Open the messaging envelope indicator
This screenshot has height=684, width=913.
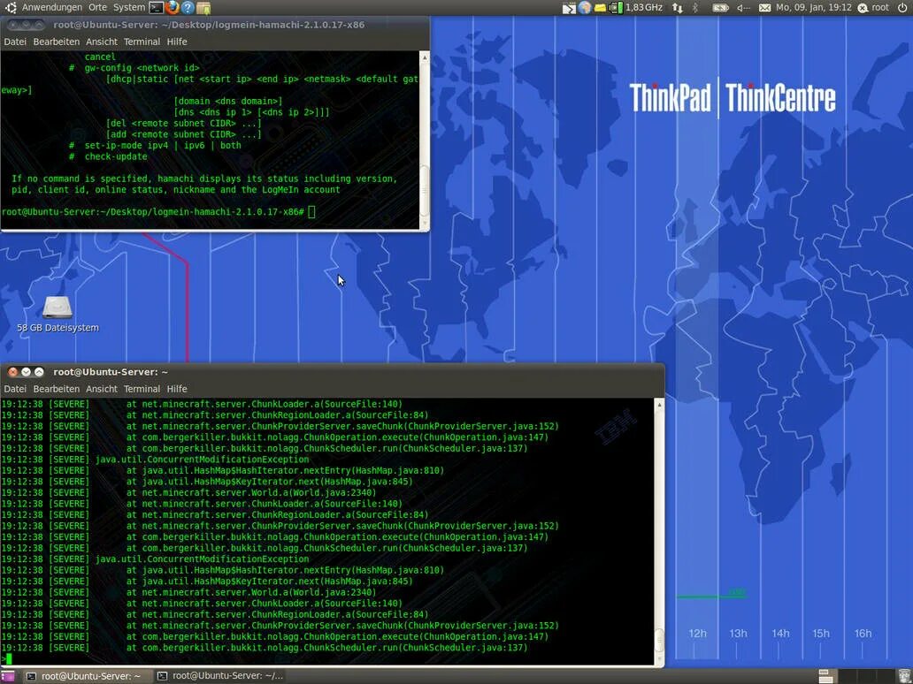tap(764, 8)
